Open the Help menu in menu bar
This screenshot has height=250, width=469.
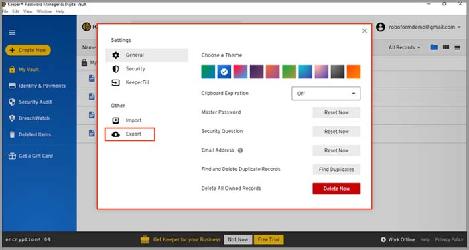(60, 11)
